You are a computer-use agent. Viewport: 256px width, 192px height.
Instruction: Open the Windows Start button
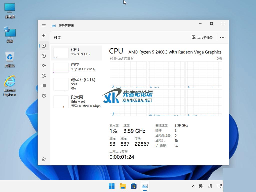coord(111,186)
